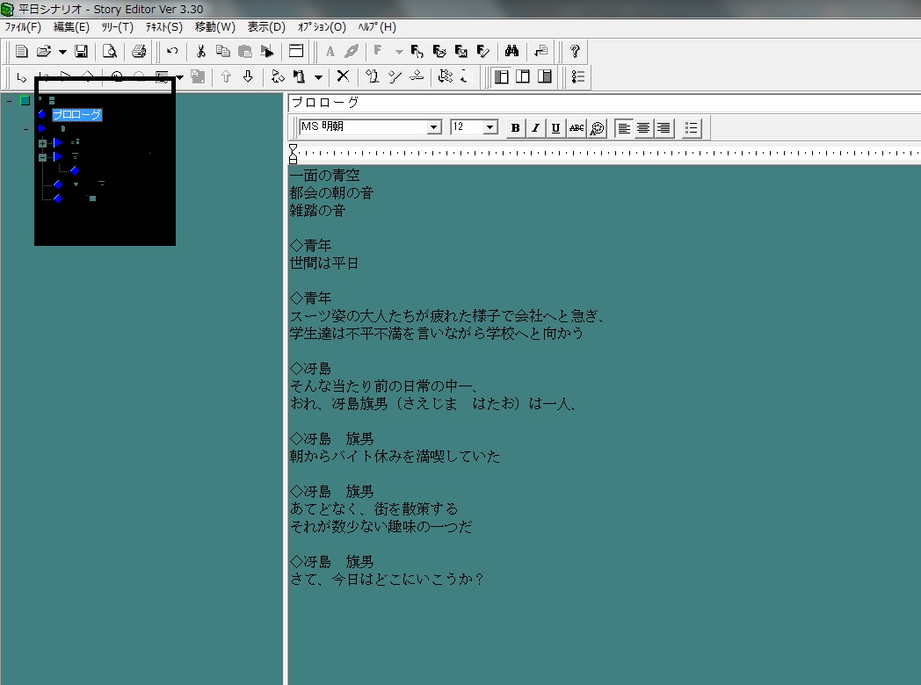
Task: Click the Undo arrow icon
Action: tap(172, 52)
